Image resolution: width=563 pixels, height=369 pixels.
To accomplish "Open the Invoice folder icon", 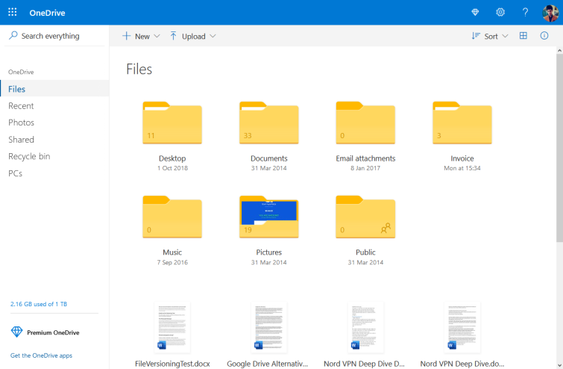I will tap(462, 123).
